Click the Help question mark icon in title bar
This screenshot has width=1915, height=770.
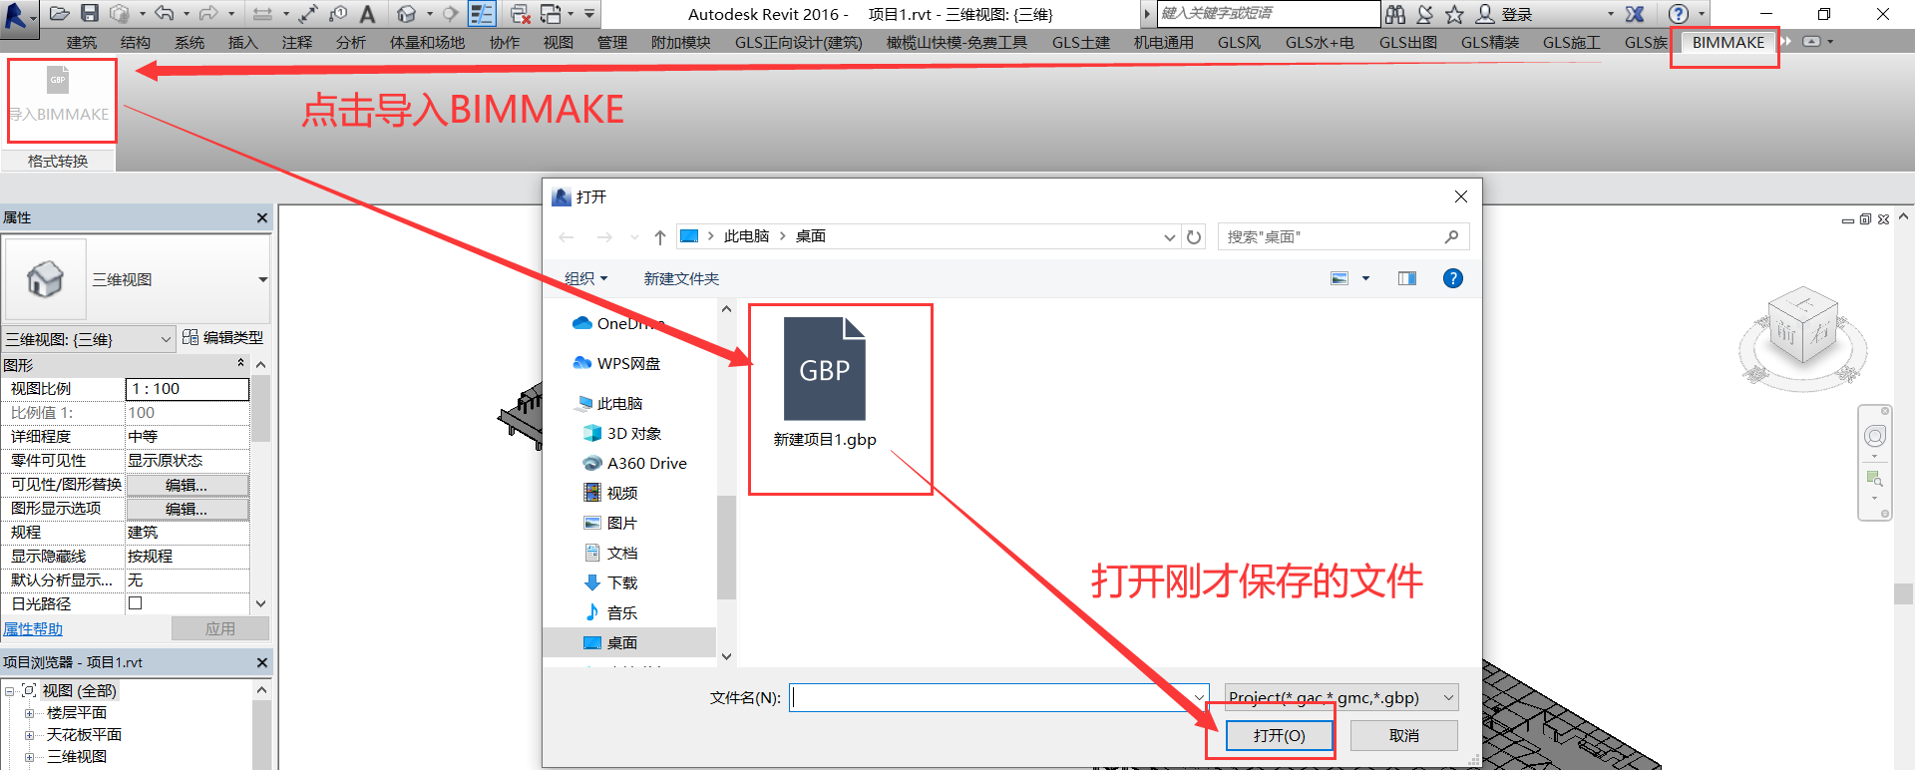(x=1679, y=14)
